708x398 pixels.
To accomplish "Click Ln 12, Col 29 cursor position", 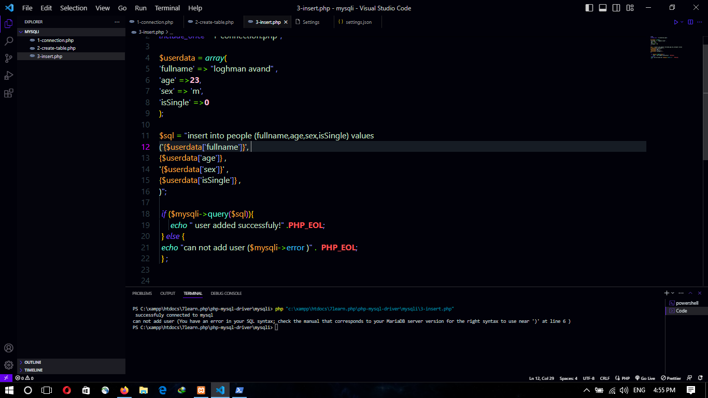I will pyautogui.click(x=542, y=378).
